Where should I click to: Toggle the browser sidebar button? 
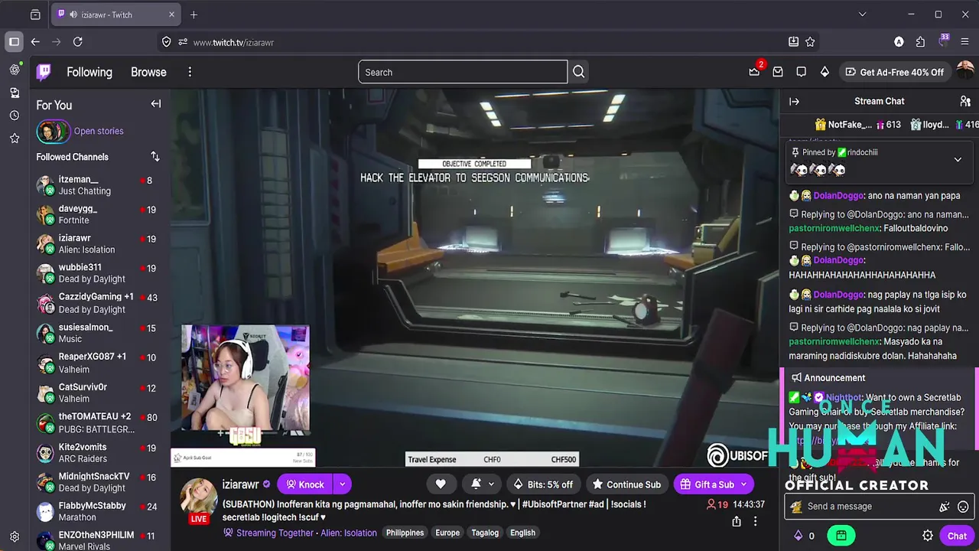pos(14,42)
